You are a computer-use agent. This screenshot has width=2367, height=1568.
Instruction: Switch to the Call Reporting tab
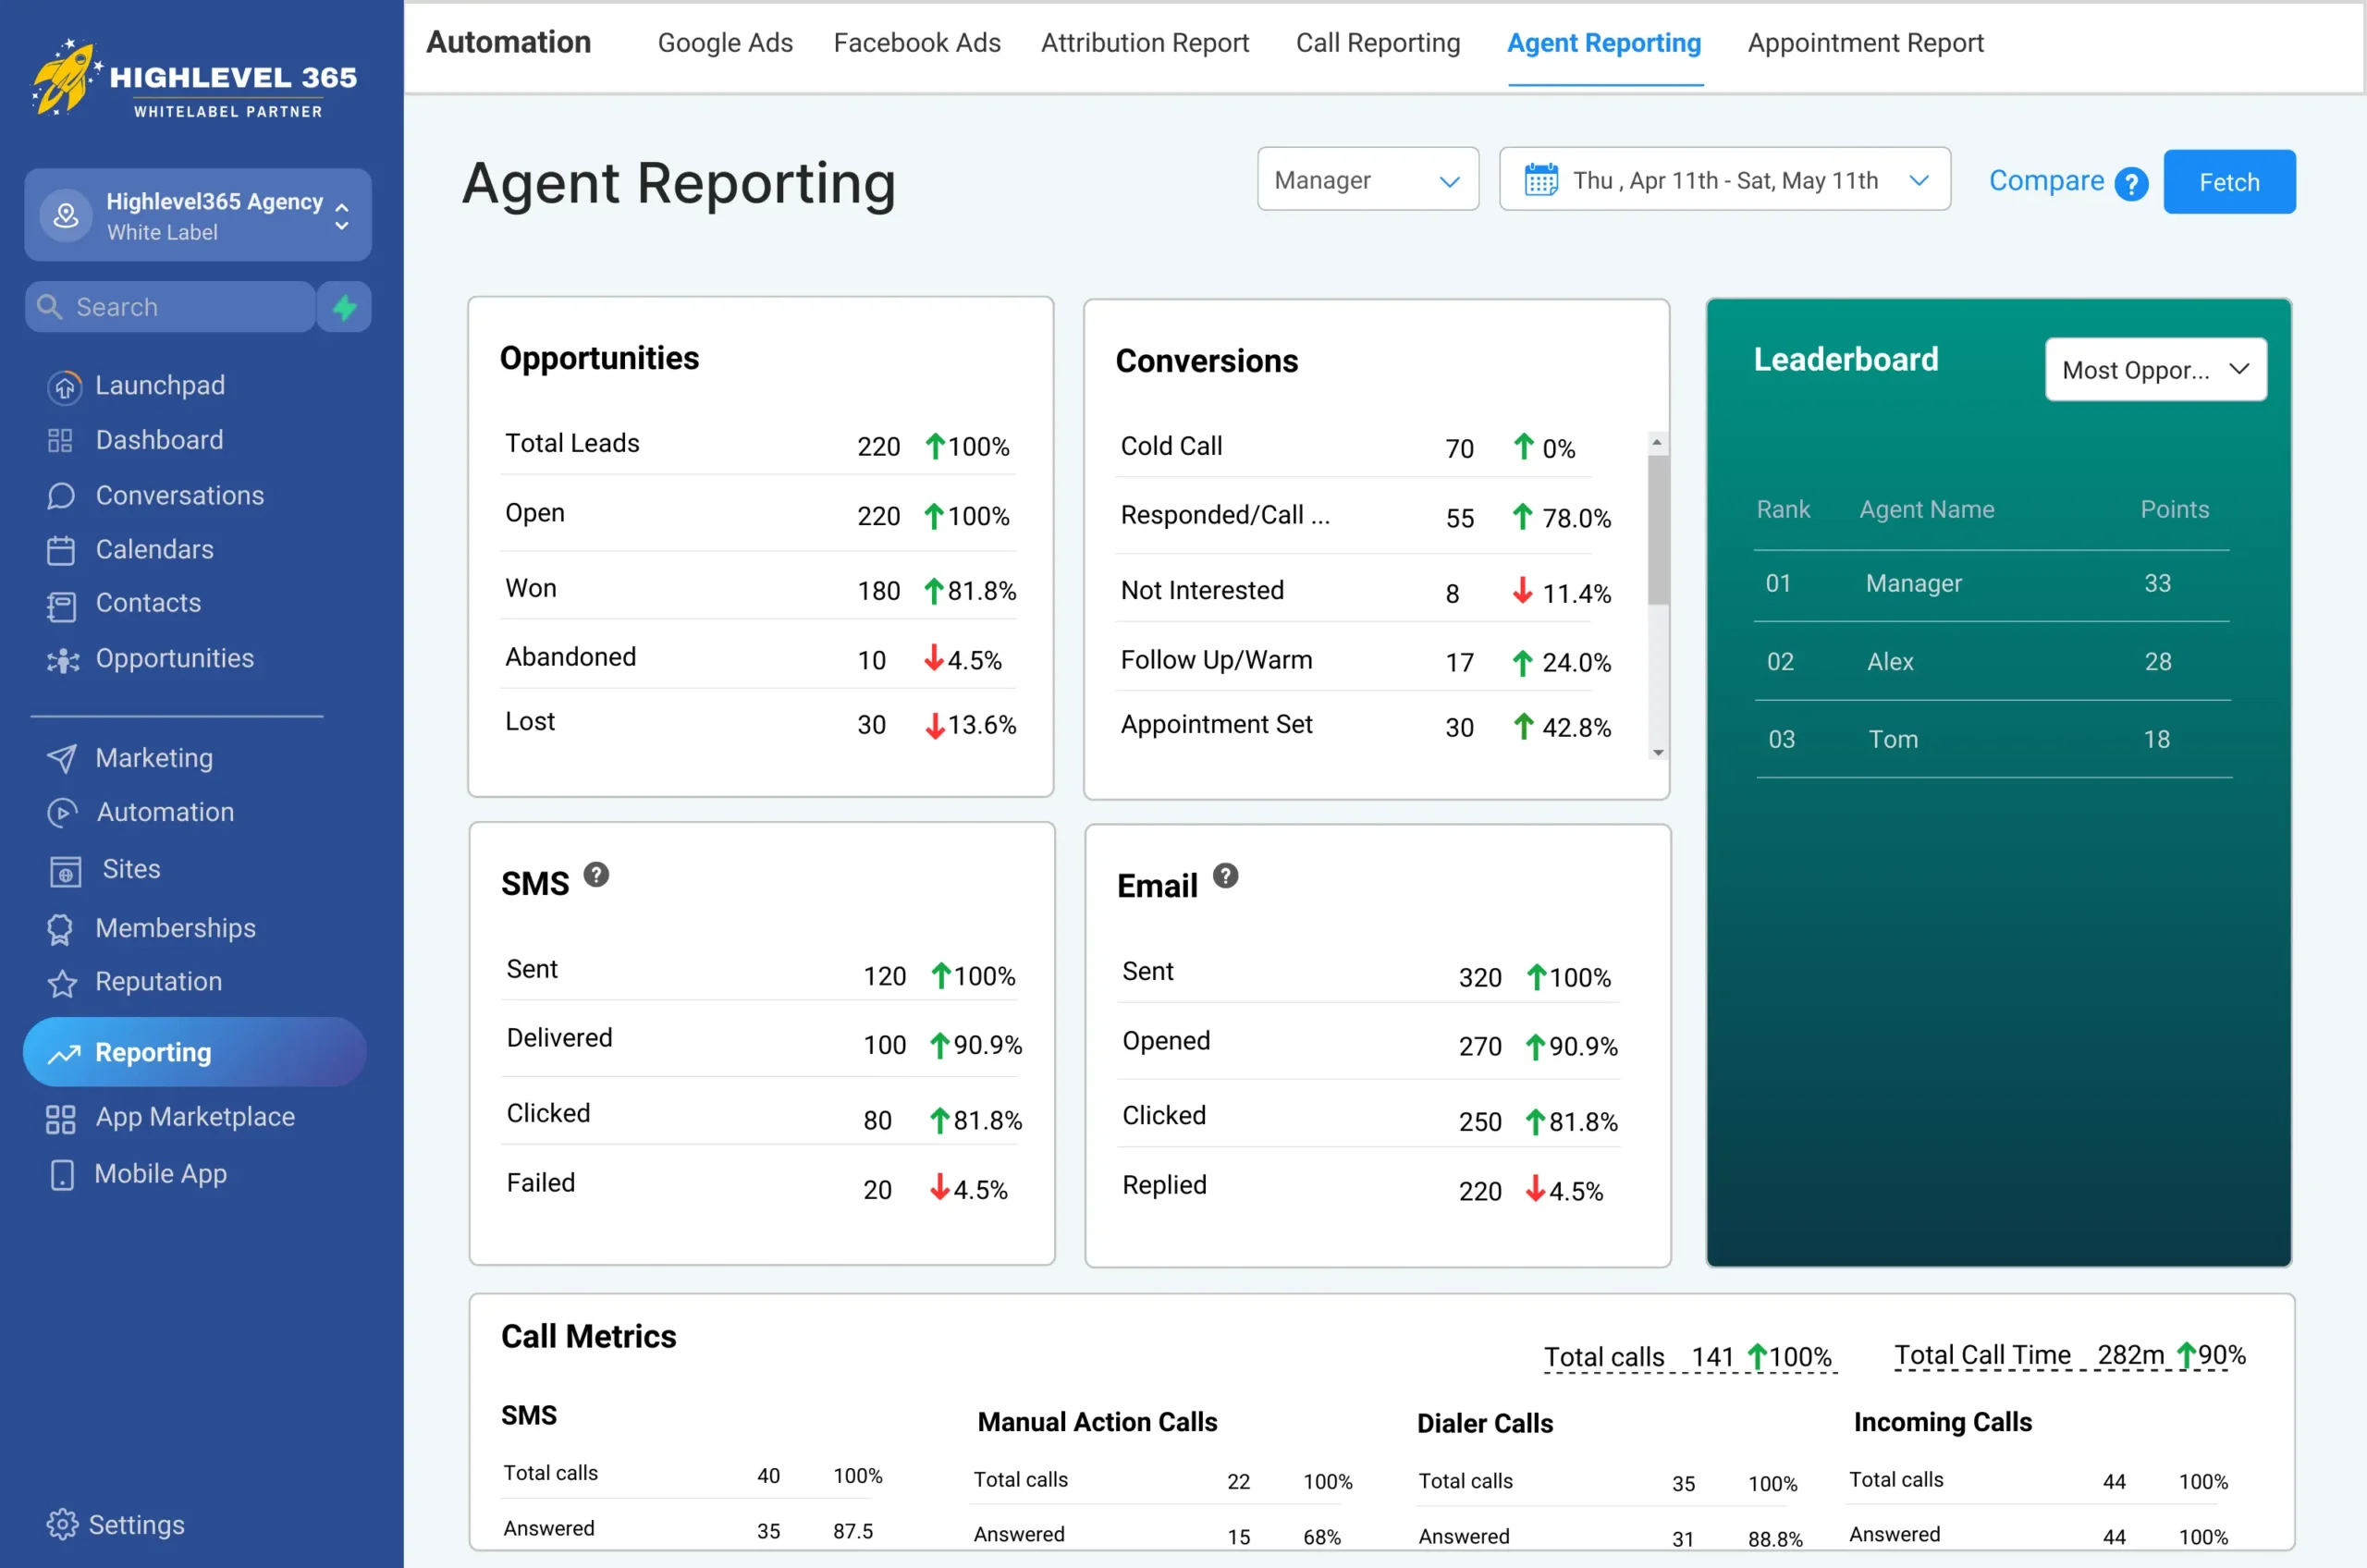[x=1377, y=43]
